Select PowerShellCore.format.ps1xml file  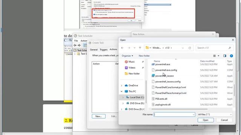click(171, 87)
